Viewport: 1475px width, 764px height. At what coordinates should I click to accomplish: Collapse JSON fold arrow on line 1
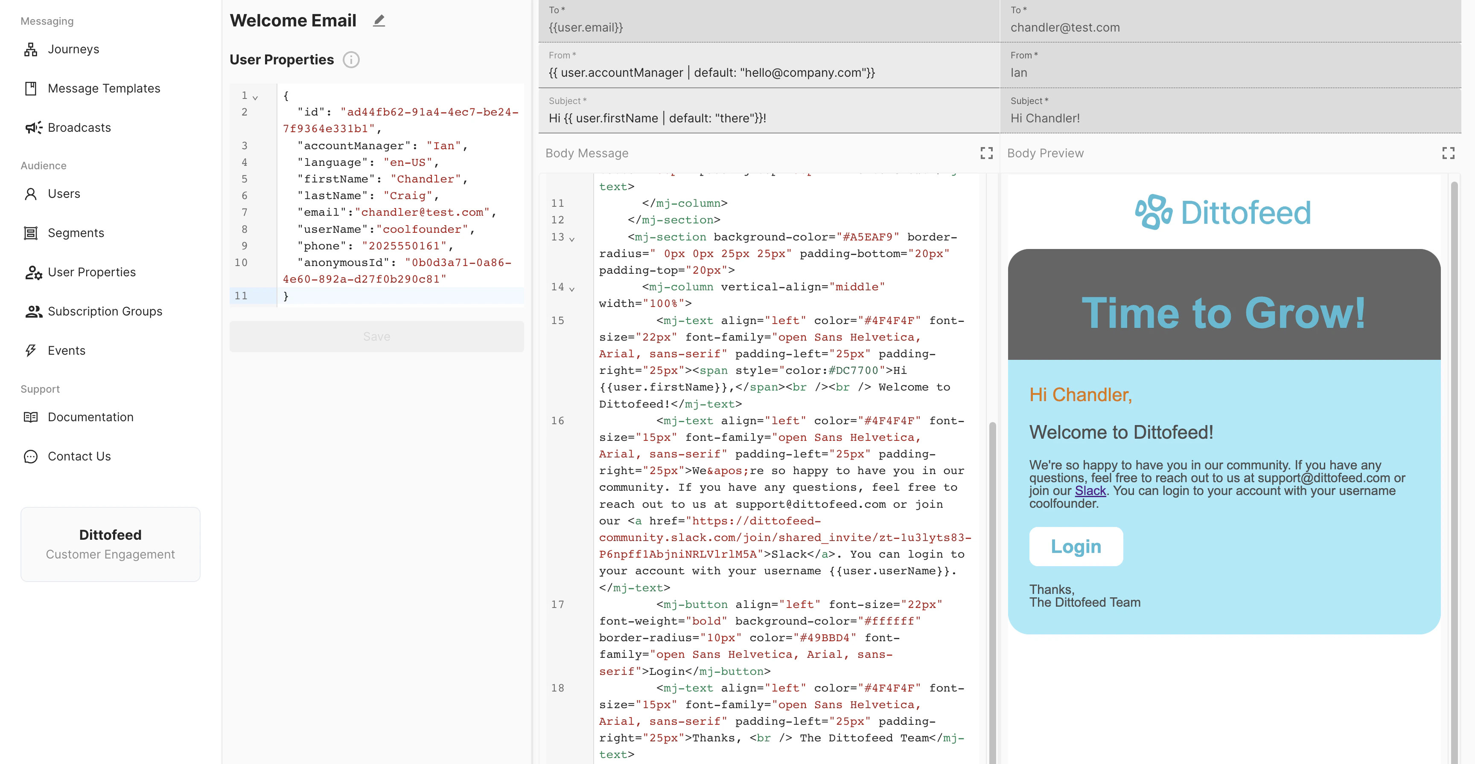pos(255,98)
